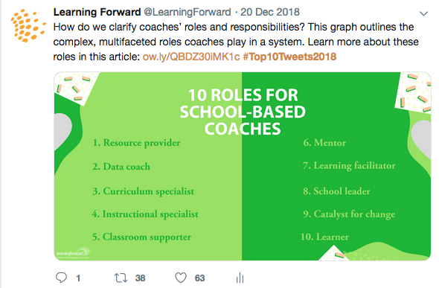The width and height of the screenshot is (439, 288).
Task: Click the like count 63
Action: 199,278
